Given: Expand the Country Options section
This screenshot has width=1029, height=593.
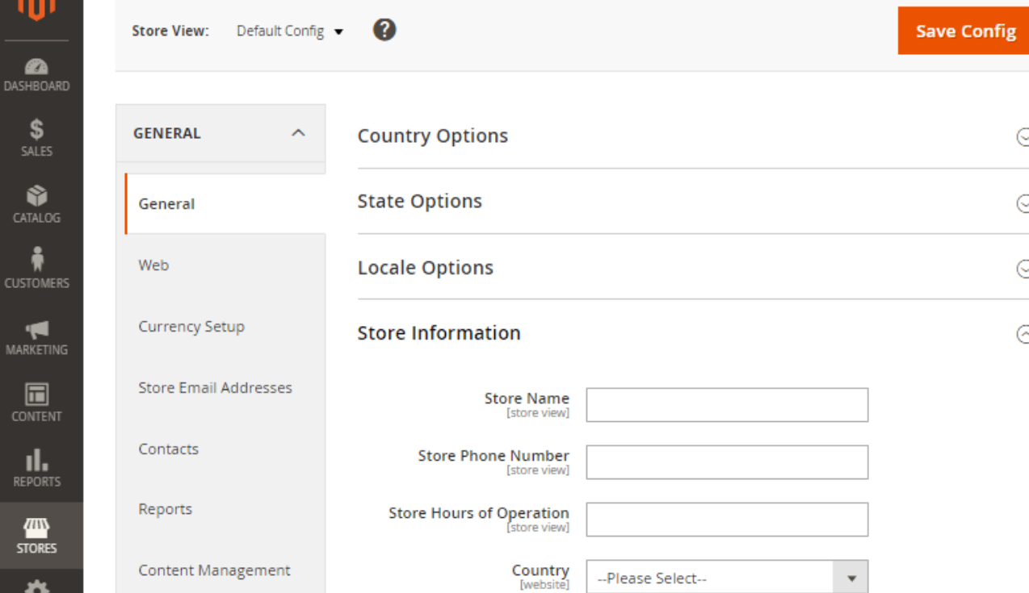Looking at the screenshot, I should click(1023, 136).
